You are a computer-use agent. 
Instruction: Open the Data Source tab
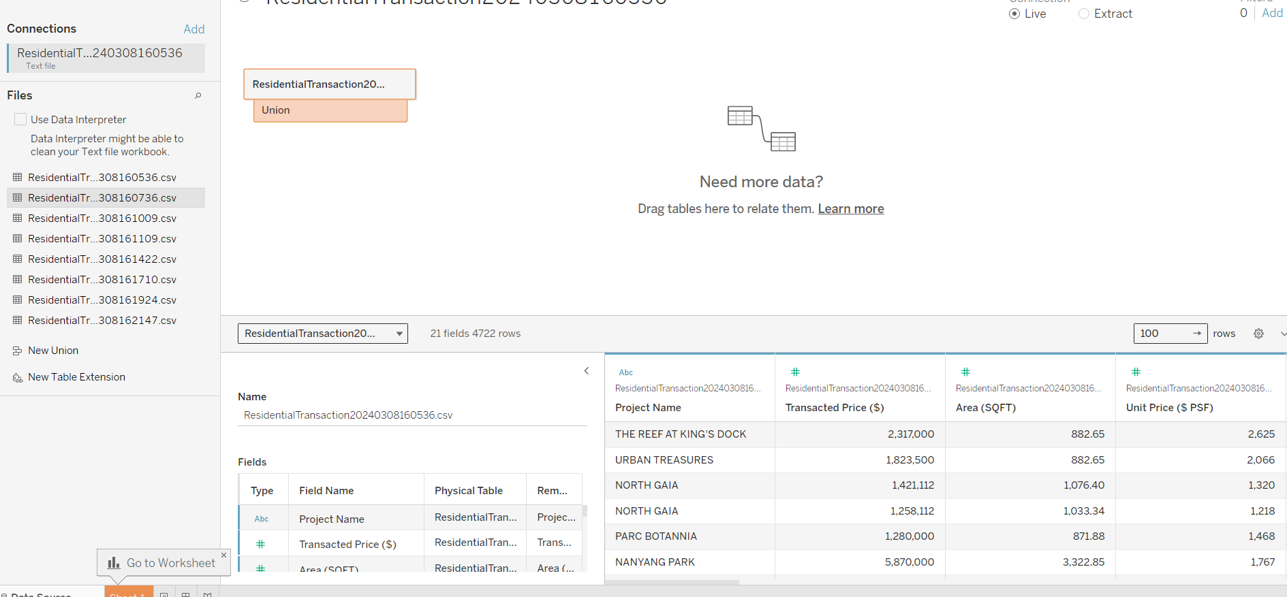(x=41, y=594)
